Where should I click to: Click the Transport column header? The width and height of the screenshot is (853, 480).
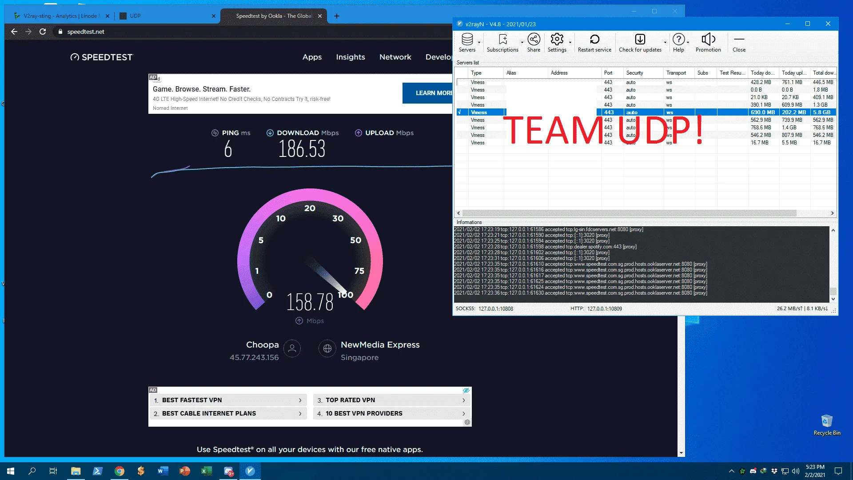679,73
